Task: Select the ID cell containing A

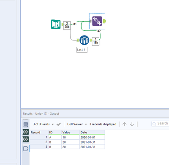Action: click(x=55, y=137)
